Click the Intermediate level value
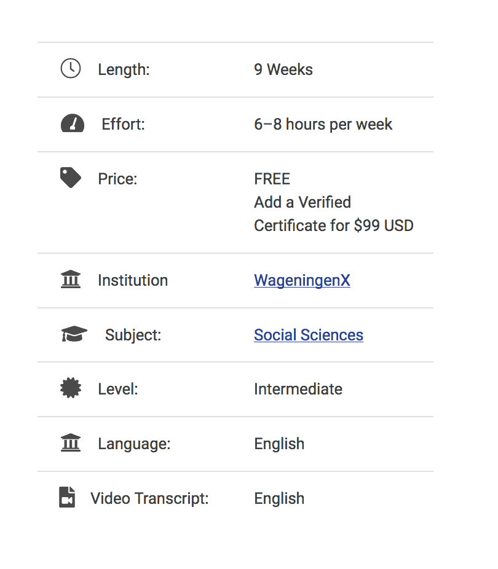This screenshot has height=569, width=498. pyautogui.click(x=298, y=389)
